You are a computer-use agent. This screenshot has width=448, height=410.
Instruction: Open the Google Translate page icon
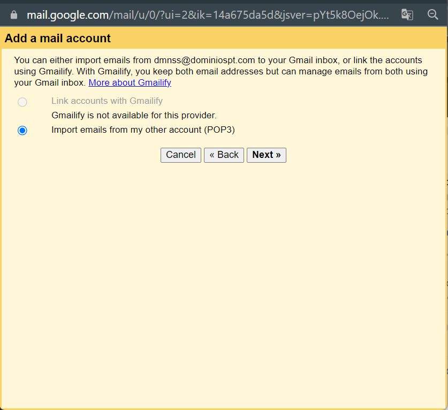tap(407, 15)
